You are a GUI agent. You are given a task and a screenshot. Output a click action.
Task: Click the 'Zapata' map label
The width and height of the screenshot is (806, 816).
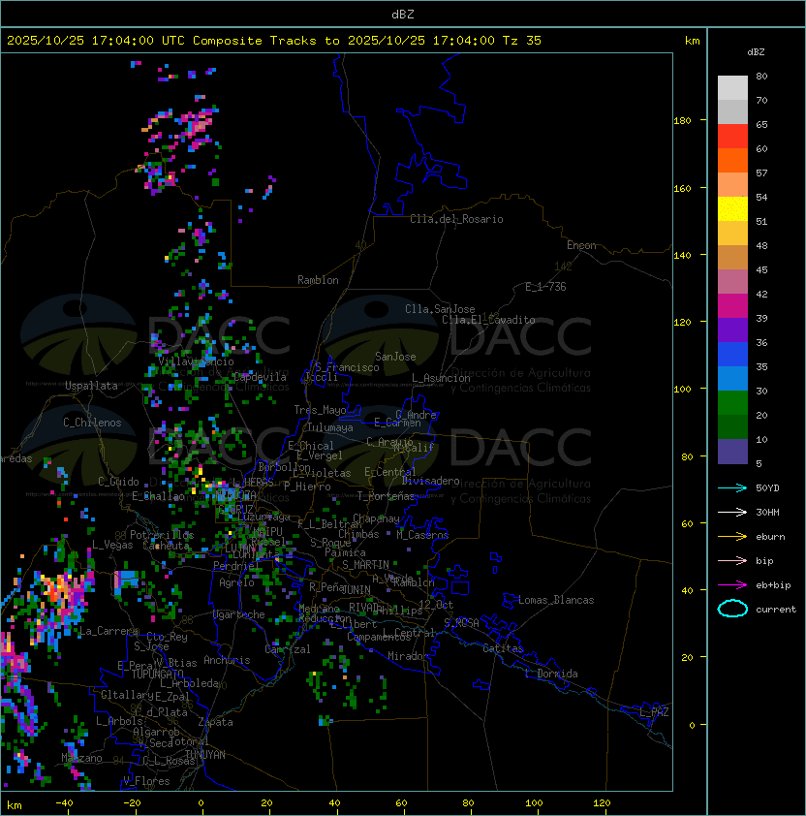coord(215,722)
